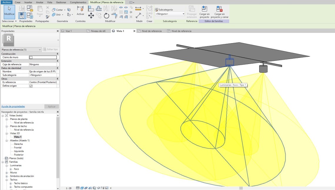Image resolution: width=335 pixels, height=190 pixels.
Task: Click the Activar controls icon
Action: point(80,10)
